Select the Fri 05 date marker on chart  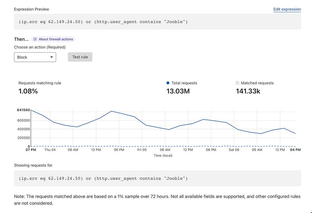(x=142, y=150)
